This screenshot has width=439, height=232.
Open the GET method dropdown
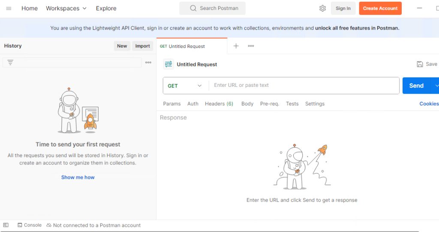point(185,86)
